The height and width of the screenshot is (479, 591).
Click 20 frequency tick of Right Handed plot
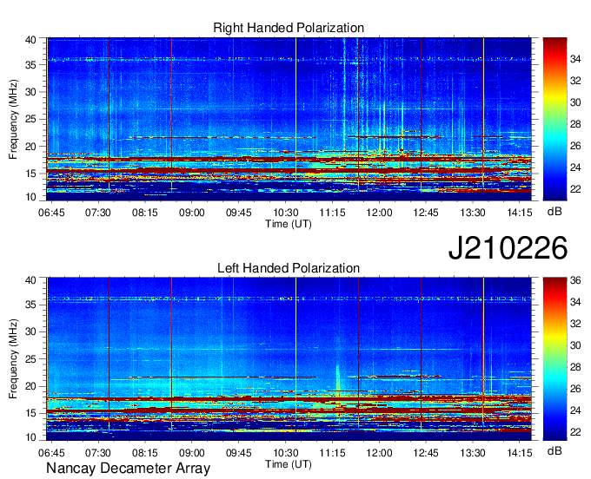30,147
